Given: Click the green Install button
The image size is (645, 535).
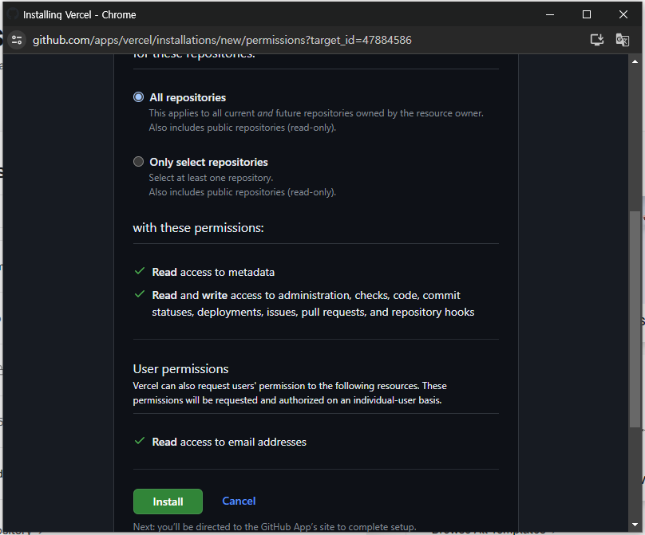Looking at the screenshot, I should 168,502.
